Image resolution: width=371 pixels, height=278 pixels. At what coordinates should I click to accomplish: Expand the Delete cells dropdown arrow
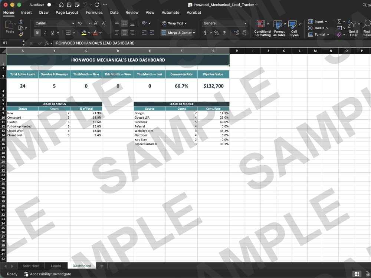[x=327, y=28]
